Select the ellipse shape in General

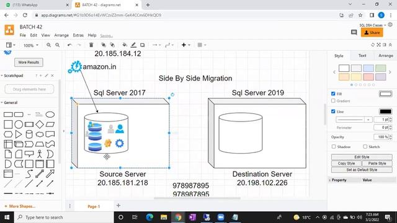point(50,115)
